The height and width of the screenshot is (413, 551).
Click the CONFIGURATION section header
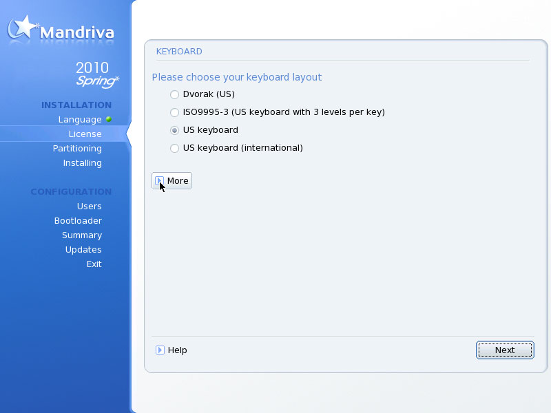71,192
